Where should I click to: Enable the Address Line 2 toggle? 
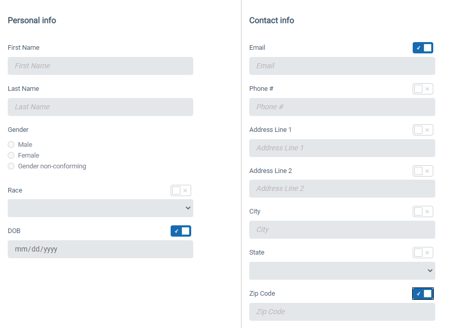[423, 171]
